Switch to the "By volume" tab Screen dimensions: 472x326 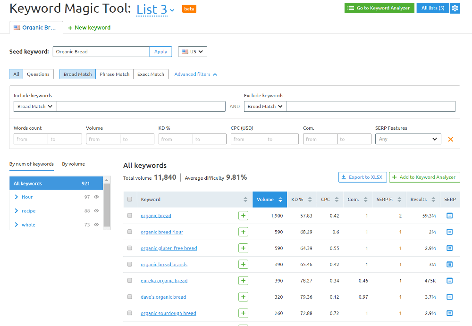(x=73, y=164)
